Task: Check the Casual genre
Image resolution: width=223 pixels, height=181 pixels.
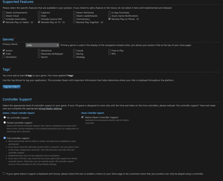Action: tap(74, 50)
